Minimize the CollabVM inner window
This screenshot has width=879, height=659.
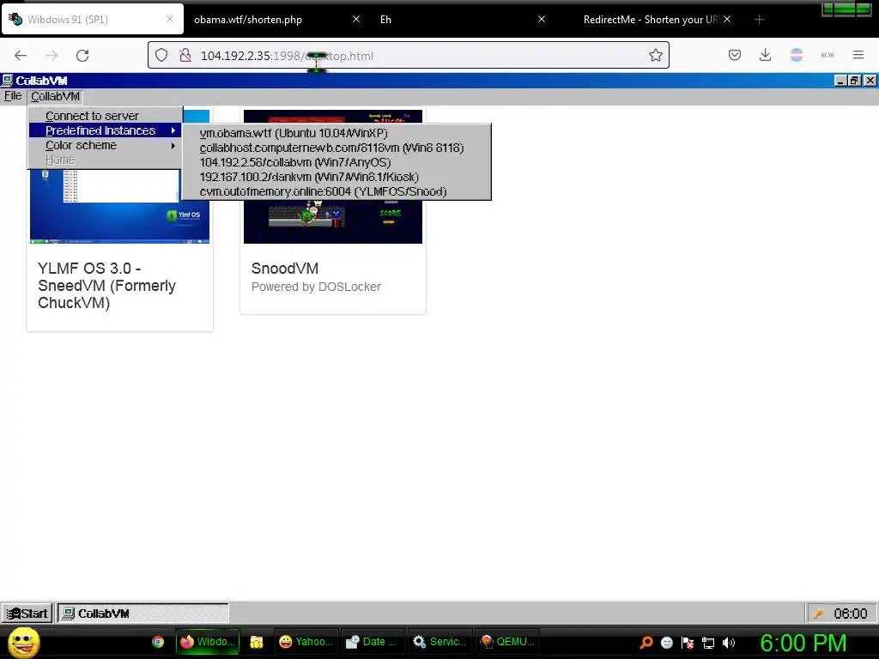pos(840,81)
